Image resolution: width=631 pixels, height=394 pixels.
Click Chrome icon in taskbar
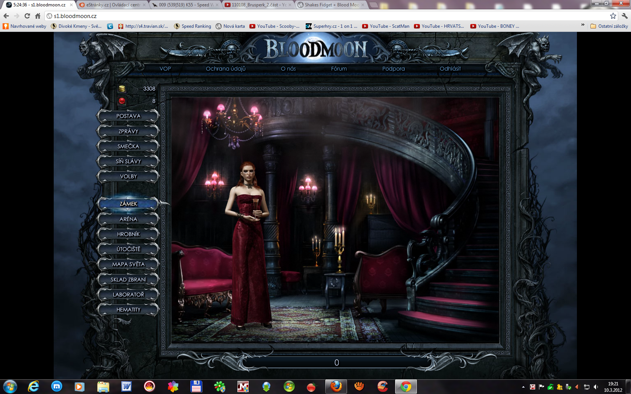(406, 386)
